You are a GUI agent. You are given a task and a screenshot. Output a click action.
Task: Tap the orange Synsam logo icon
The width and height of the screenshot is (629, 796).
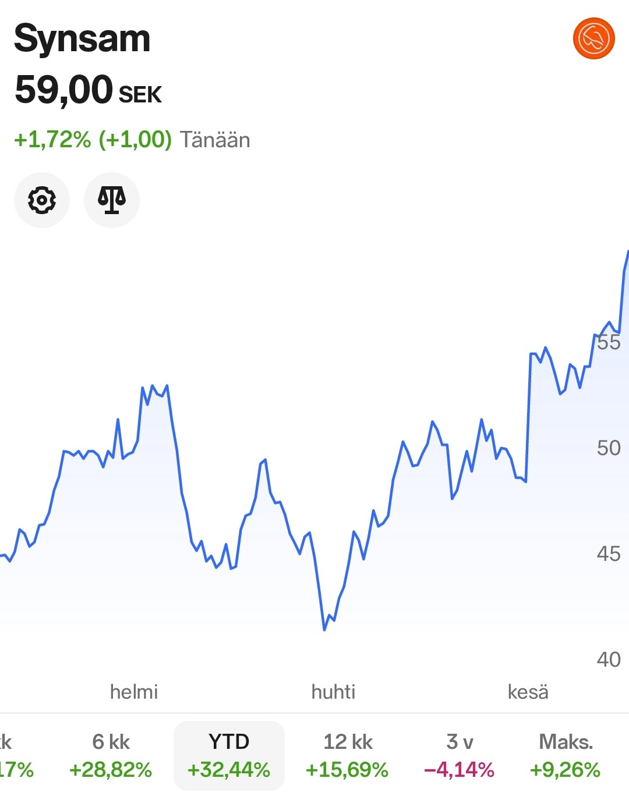[593, 38]
